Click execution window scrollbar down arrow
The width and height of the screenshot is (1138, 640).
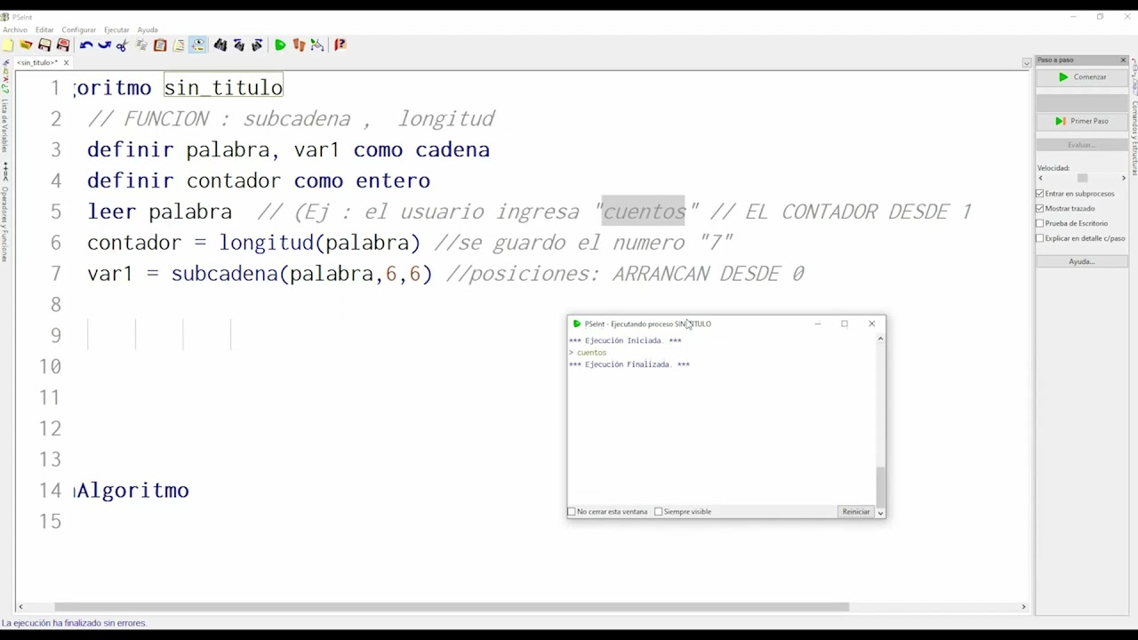[880, 513]
